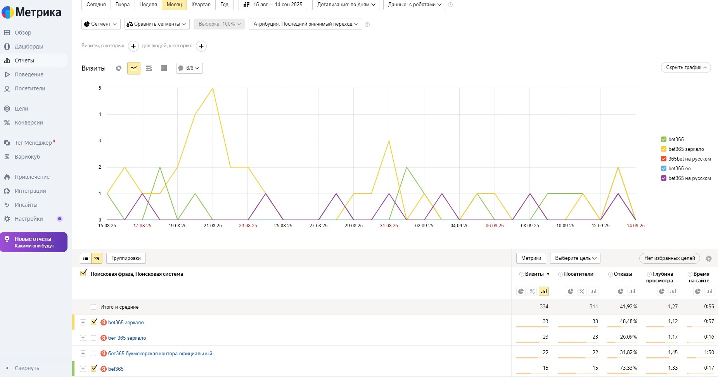718x377 pixels.
Task: Select the Сегодня period tab
Action: click(96, 5)
